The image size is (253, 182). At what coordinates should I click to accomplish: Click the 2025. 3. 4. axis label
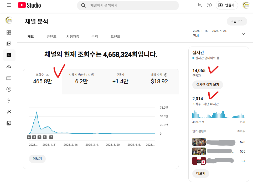coord(92,145)
